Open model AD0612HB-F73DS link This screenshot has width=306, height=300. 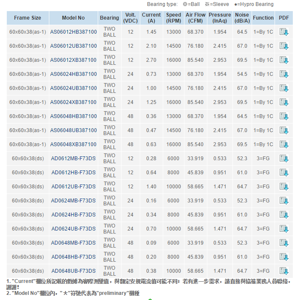coord(74,173)
